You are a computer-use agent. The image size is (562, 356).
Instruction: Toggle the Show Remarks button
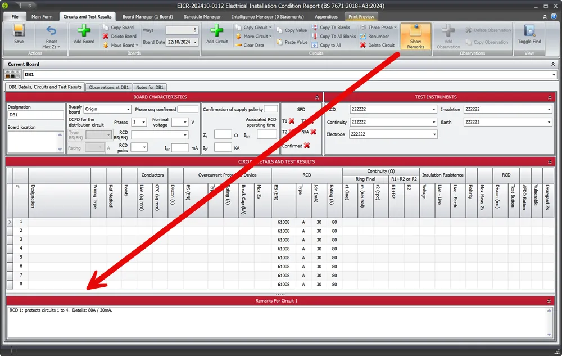coord(416,36)
